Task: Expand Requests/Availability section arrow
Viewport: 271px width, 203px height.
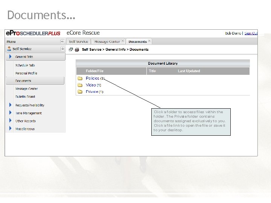Action: [10, 105]
